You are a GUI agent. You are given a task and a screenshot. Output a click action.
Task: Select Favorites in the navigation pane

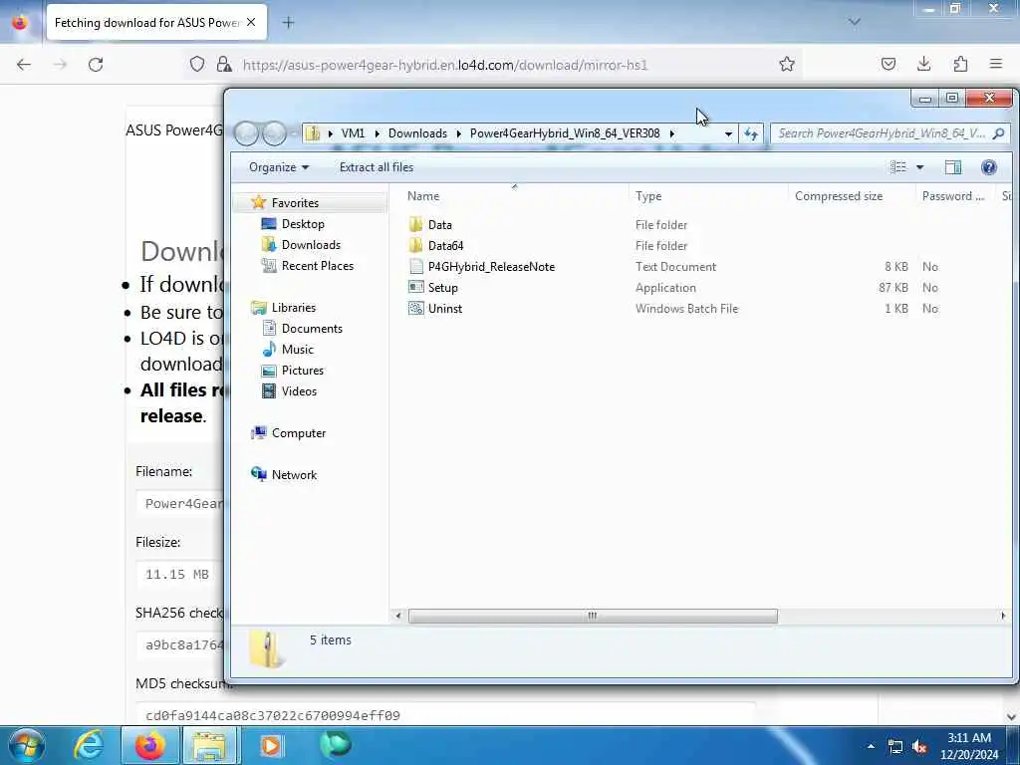coord(295,203)
